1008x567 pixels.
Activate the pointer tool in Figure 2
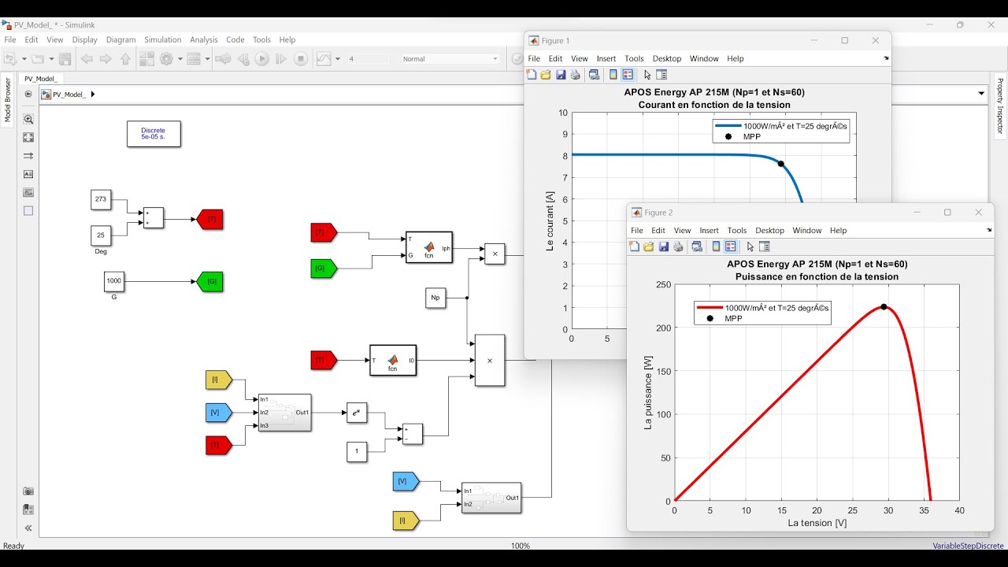[750, 246]
